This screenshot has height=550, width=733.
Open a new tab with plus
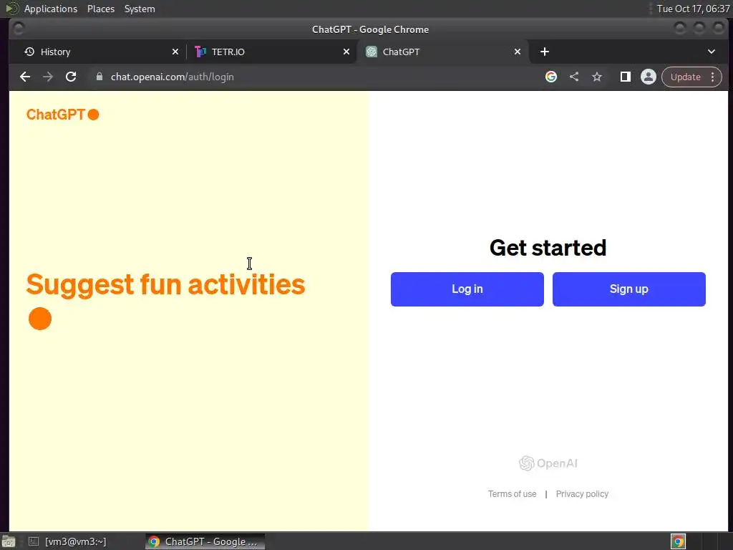(545, 52)
